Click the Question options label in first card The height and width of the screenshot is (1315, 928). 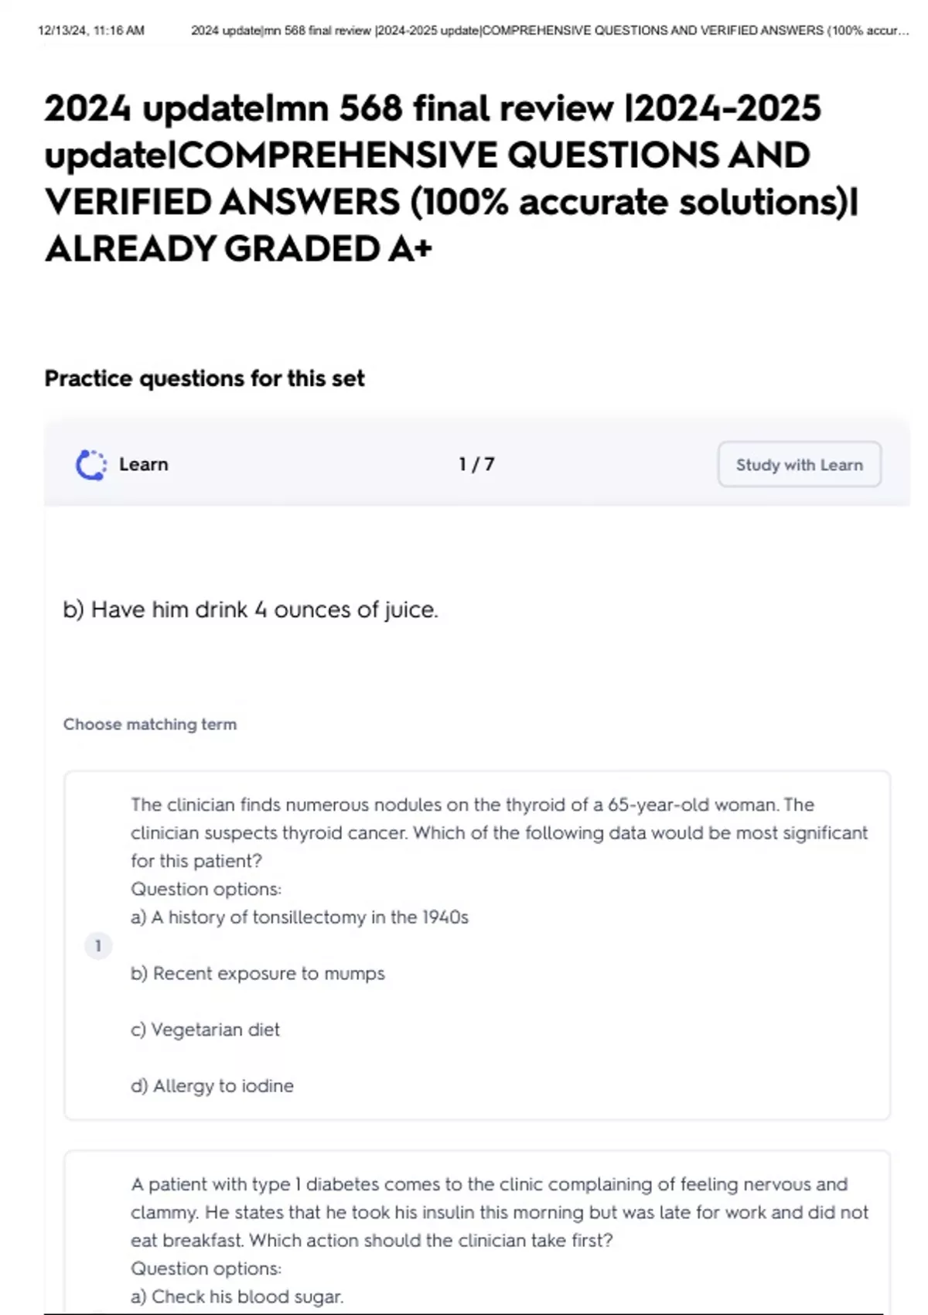click(x=206, y=889)
